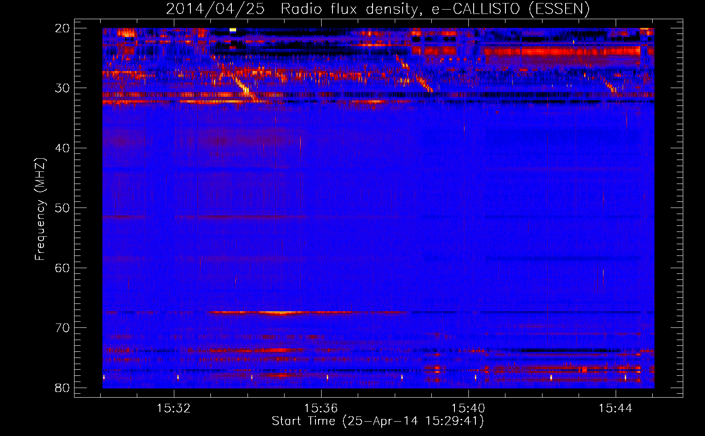Click the plot title '2014/04/25 Radio flux density'
Screen dimensions: 705x436
[x=377, y=9]
